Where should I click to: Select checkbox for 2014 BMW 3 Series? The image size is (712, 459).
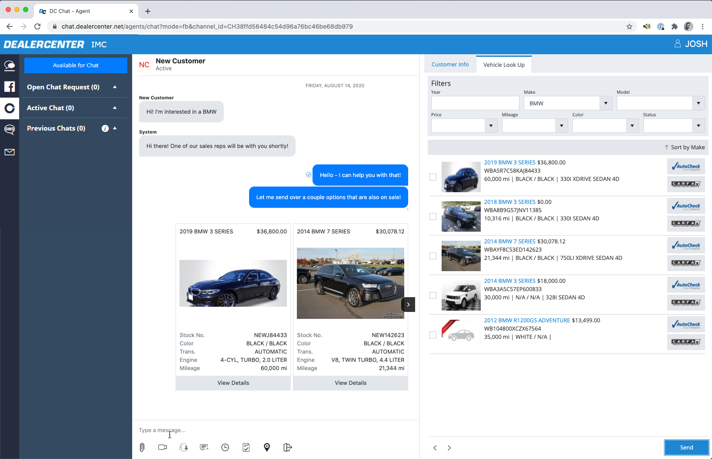pos(433,295)
